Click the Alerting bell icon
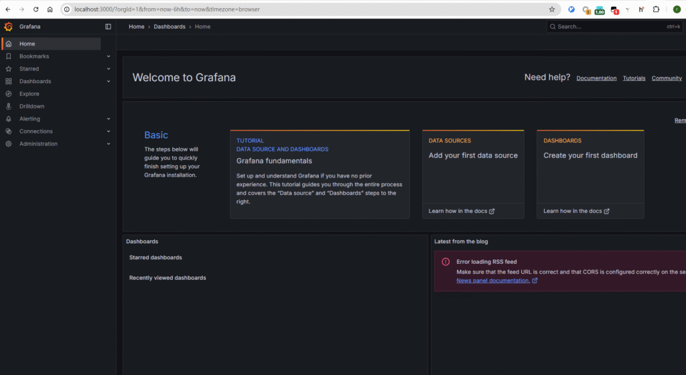The width and height of the screenshot is (686, 375). pos(9,119)
